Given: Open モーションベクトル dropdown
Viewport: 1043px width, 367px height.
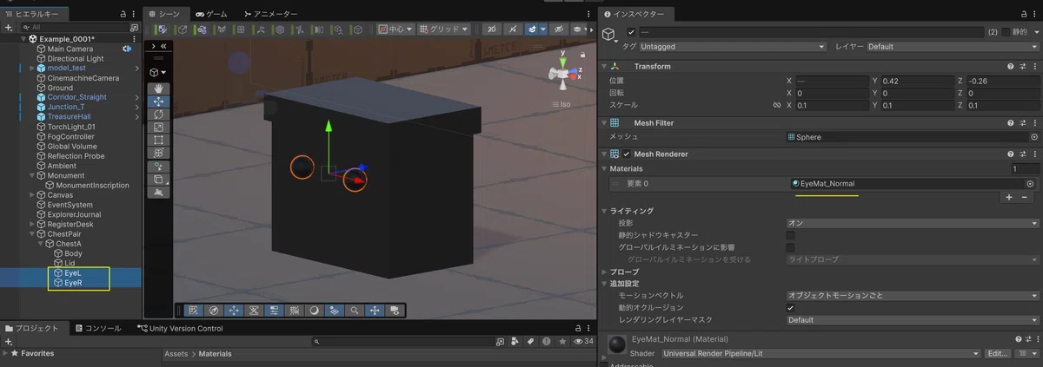Looking at the screenshot, I should click(x=912, y=296).
